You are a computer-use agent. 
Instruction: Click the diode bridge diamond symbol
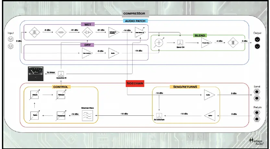click(x=87, y=32)
